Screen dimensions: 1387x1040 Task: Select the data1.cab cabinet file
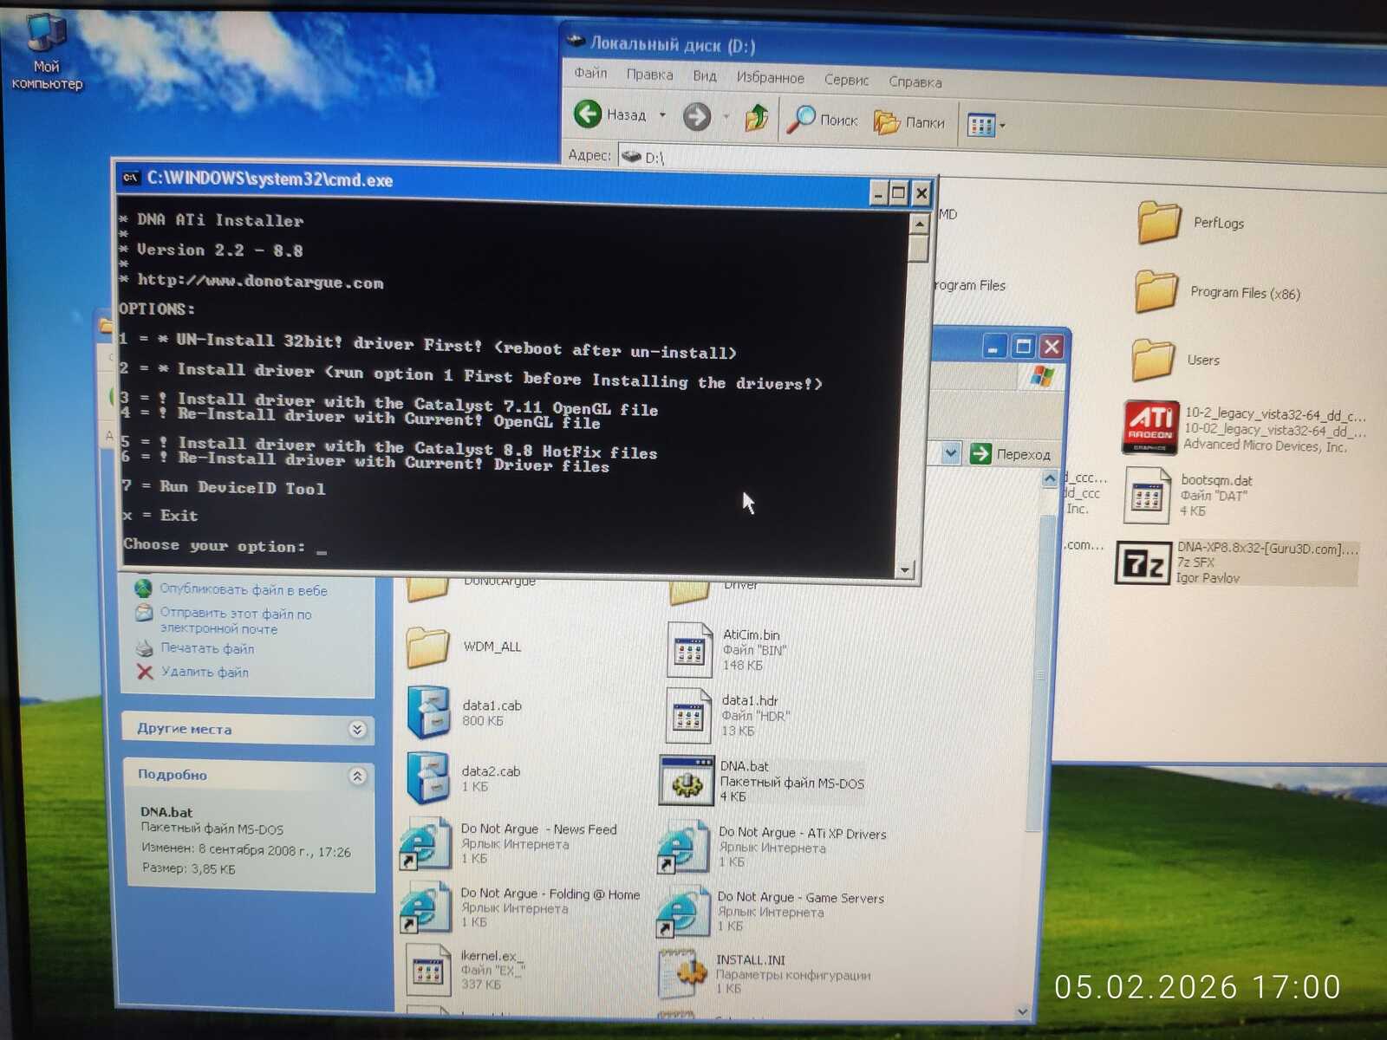[x=465, y=712]
